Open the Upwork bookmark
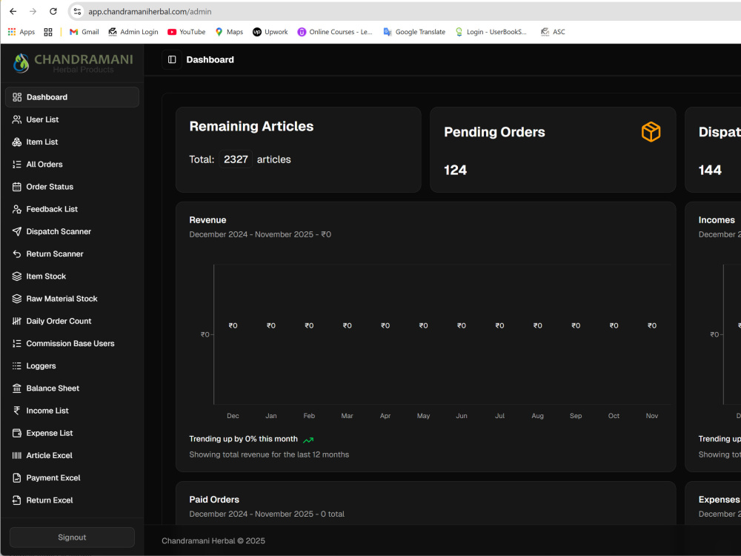 (270, 32)
